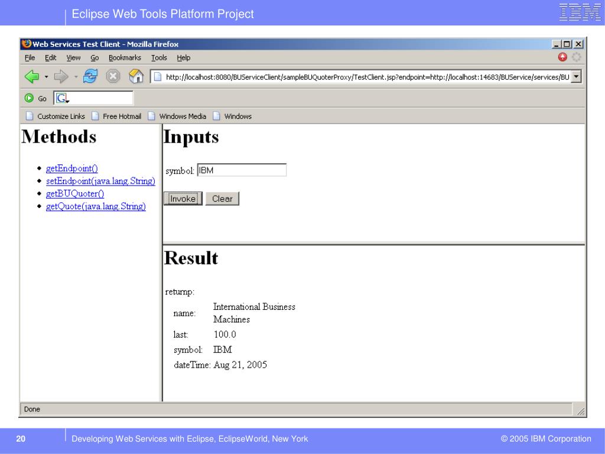Click the grey Forward arrow button
This screenshot has width=605, height=454.
61,76
